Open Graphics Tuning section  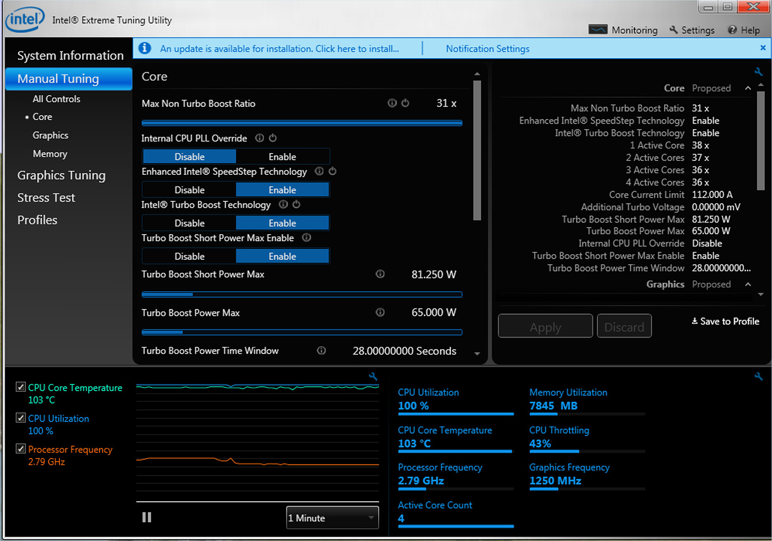click(x=61, y=175)
